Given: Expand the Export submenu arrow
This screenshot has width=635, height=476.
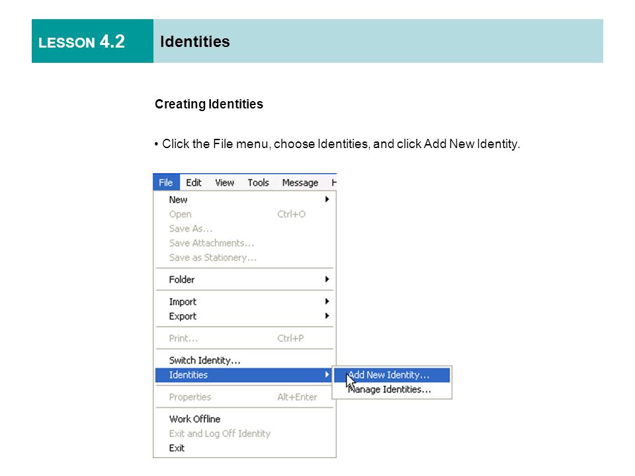Looking at the screenshot, I should coord(327,316).
